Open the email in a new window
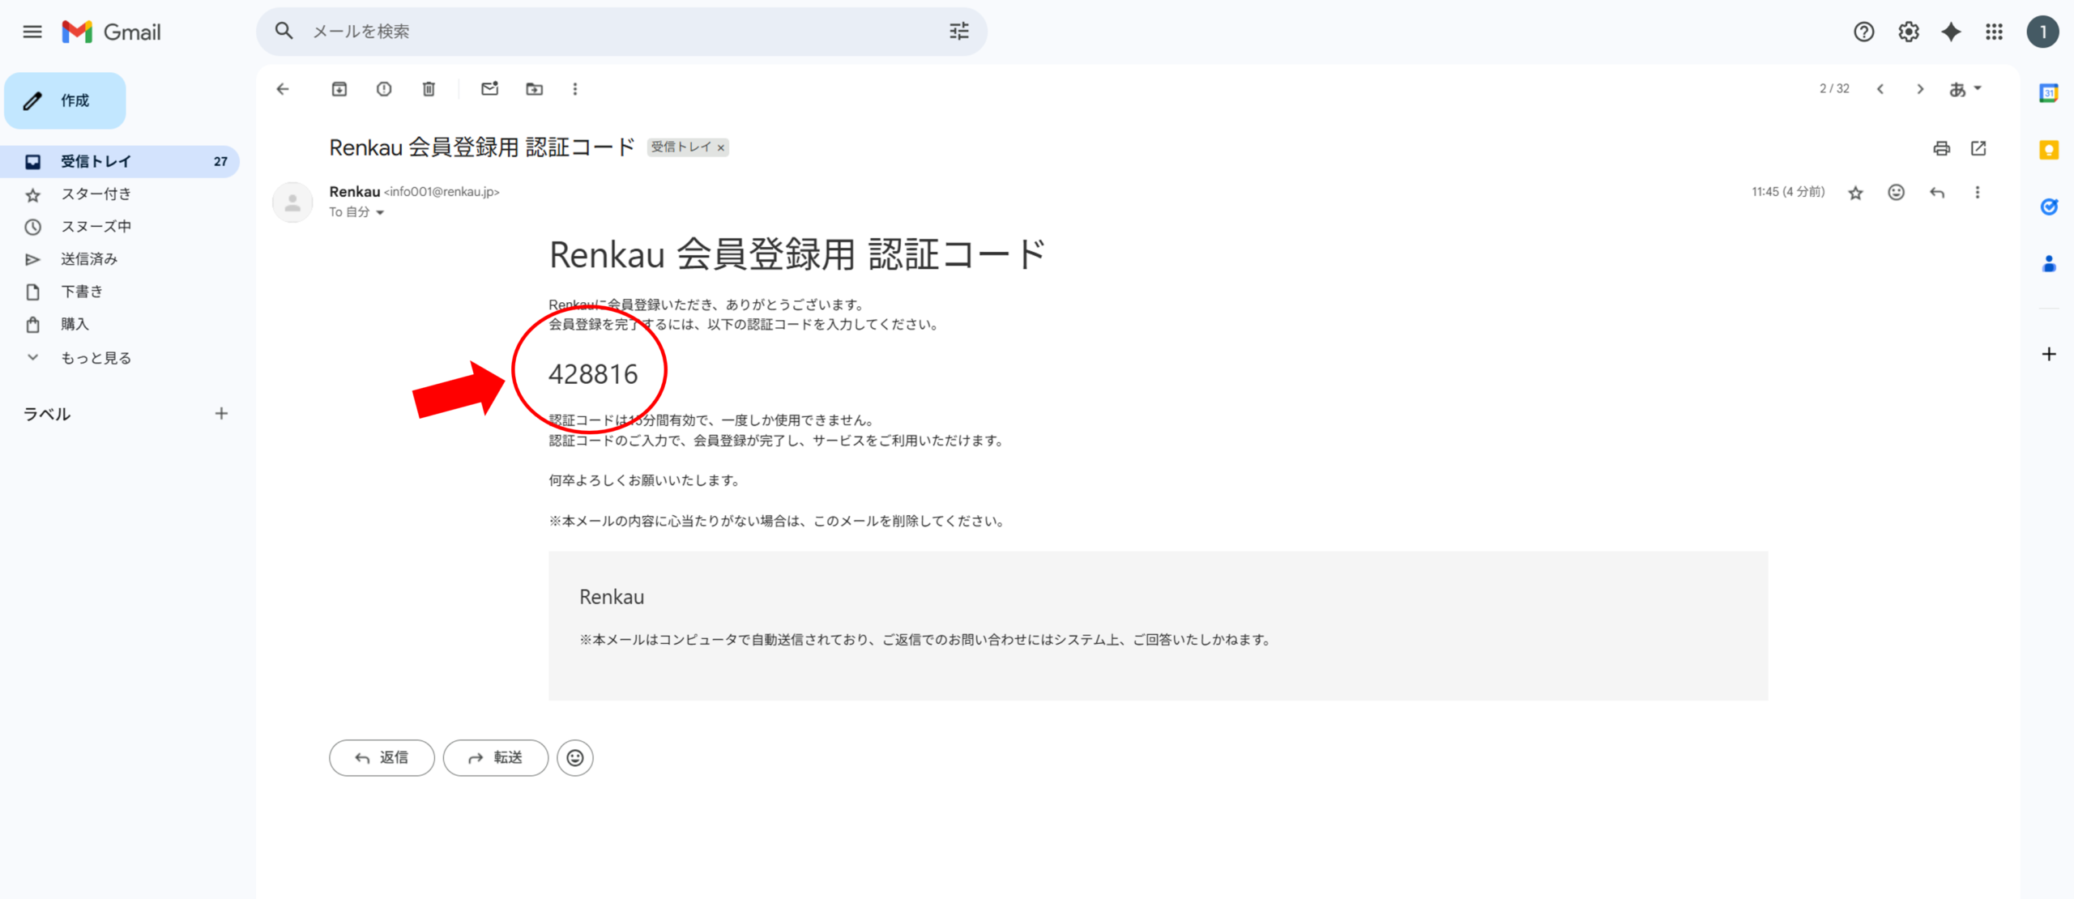 click(1979, 148)
